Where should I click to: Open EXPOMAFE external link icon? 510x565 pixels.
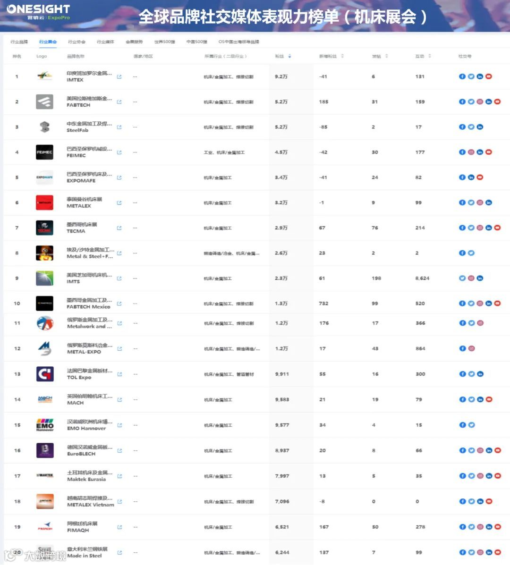point(119,177)
